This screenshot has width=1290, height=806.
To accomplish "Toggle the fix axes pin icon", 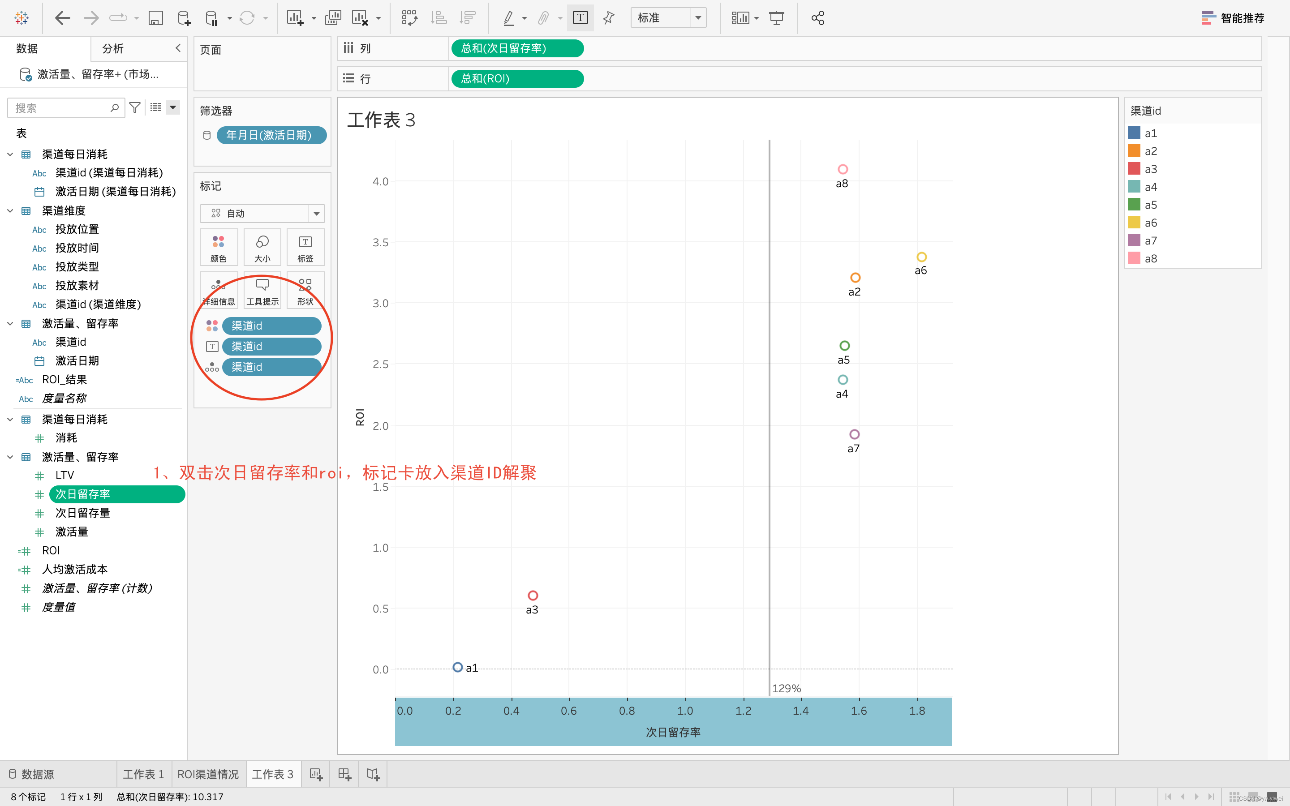I will click(608, 18).
